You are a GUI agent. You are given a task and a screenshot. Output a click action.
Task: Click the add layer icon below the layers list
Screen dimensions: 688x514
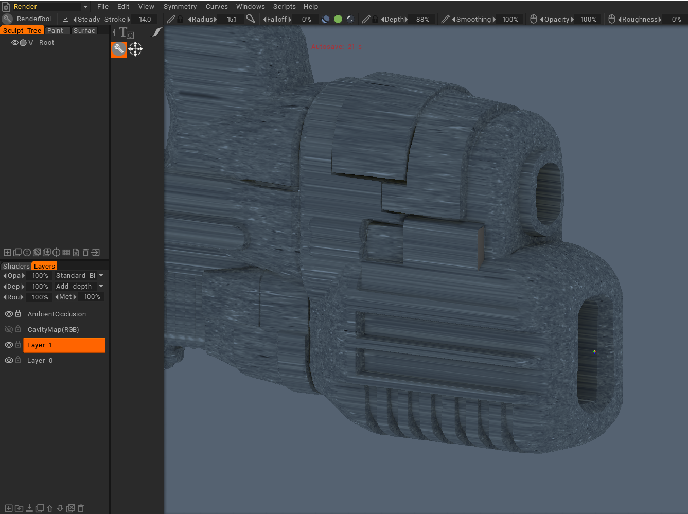tap(8, 508)
